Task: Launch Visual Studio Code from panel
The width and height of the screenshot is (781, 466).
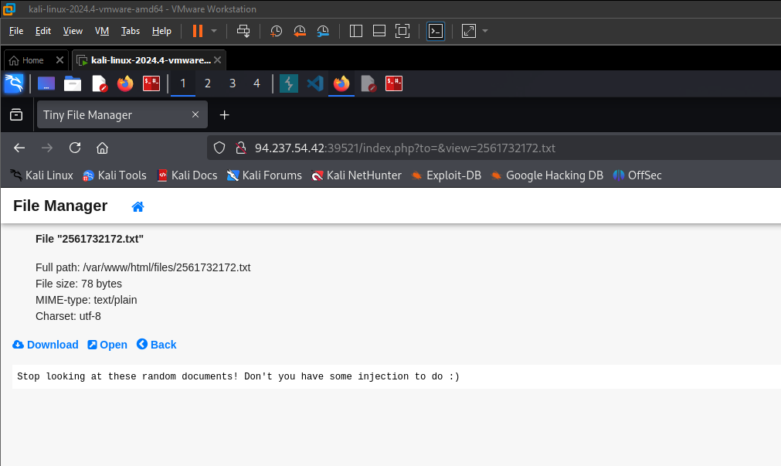Action: pos(314,83)
